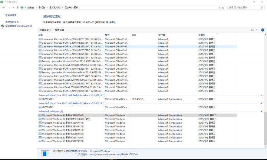Sort by the 發行者 column header
The width and height of the screenshot is (267, 160).
(177, 35)
